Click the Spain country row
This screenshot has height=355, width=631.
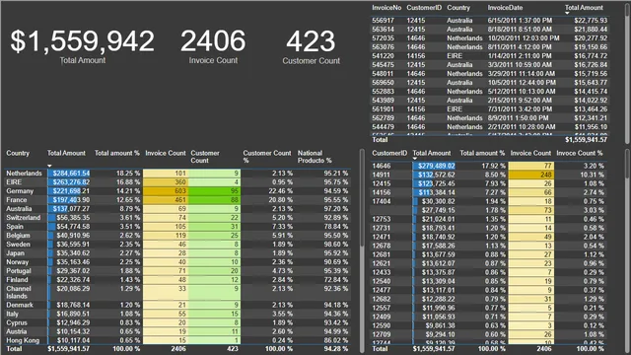(x=177, y=226)
